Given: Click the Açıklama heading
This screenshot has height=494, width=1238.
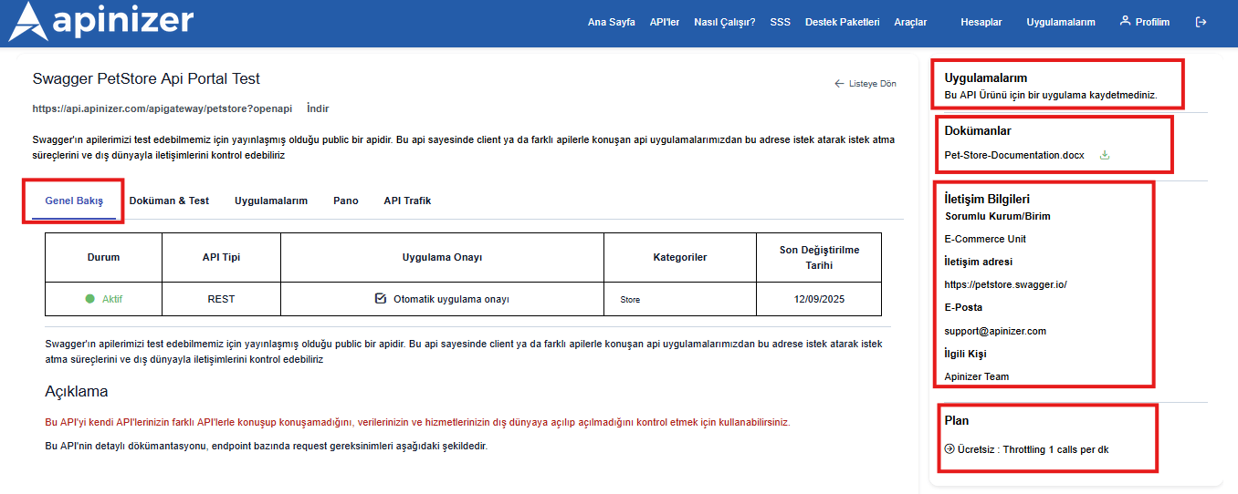Looking at the screenshot, I should click(77, 392).
